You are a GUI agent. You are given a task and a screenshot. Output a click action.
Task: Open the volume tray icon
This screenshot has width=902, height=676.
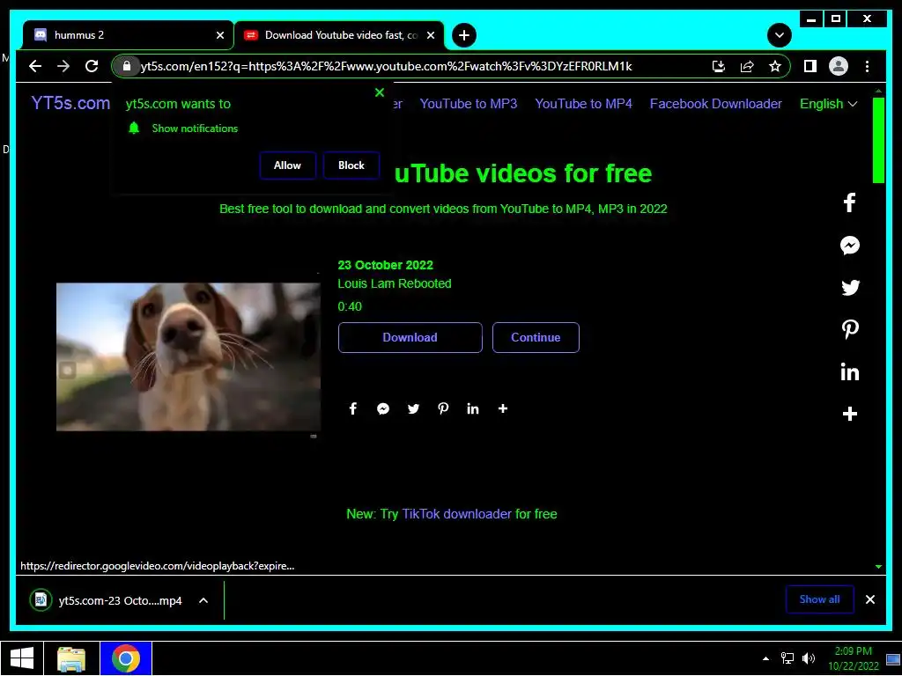tap(809, 658)
